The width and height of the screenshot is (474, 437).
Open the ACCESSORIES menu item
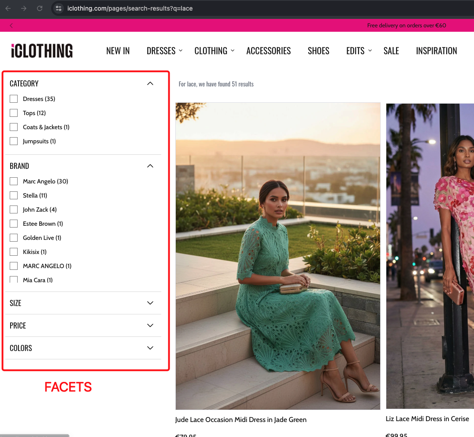pyautogui.click(x=268, y=51)
